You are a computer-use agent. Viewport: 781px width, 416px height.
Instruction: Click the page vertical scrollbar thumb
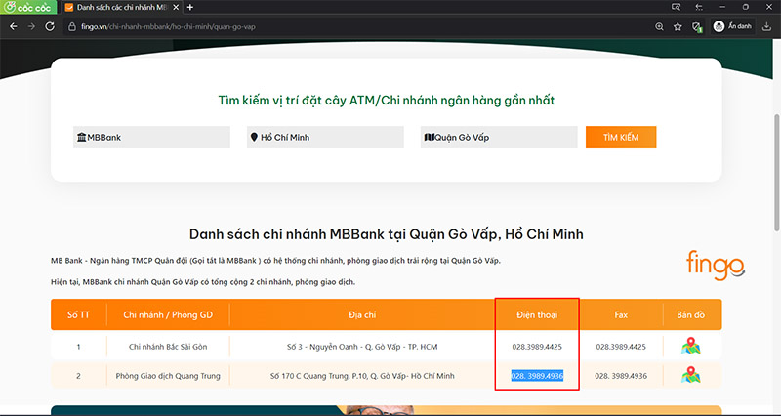776,172
